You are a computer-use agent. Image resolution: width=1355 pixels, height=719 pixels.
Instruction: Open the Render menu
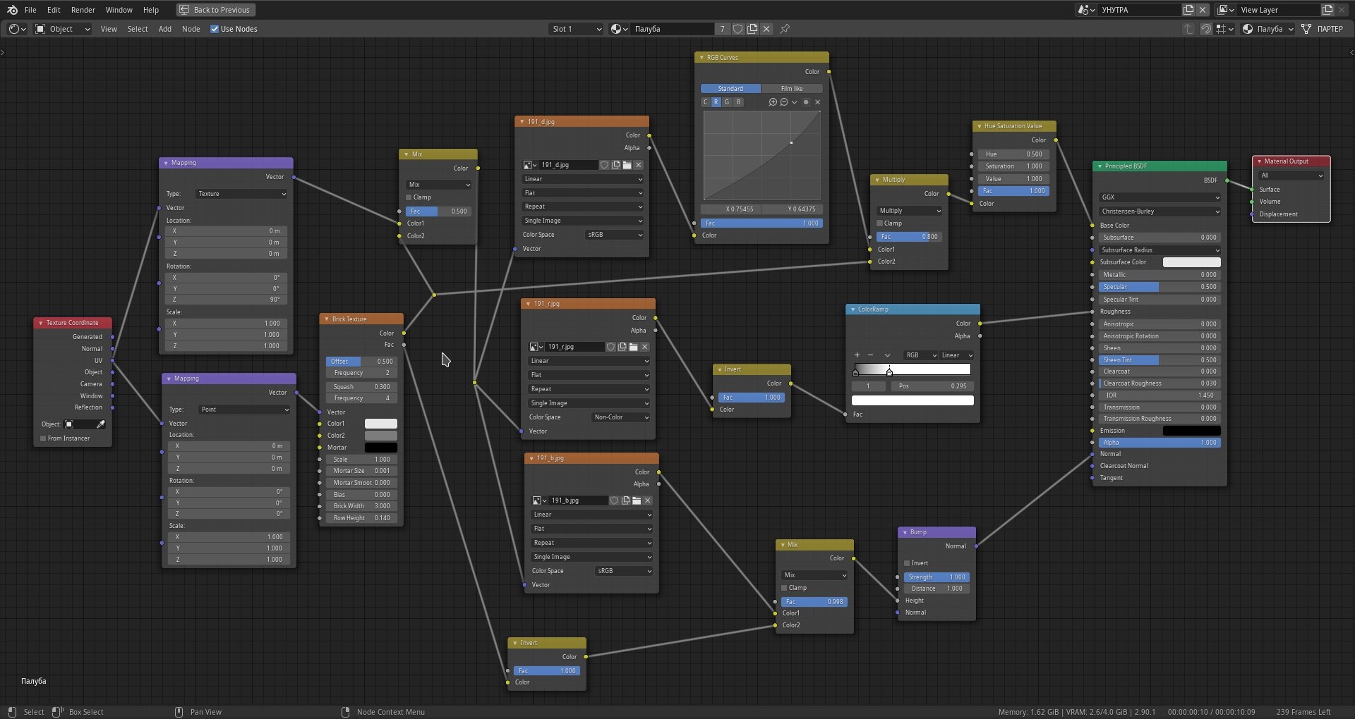(x=83, y=10)
